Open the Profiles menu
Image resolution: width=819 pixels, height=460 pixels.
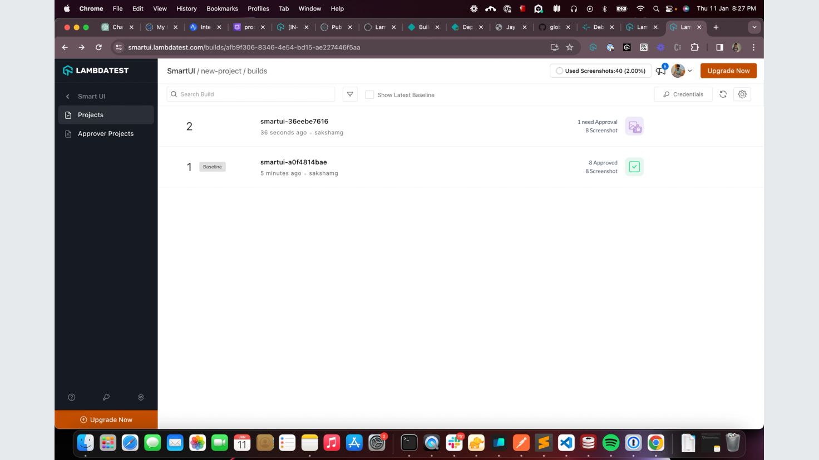pos(258,8)
